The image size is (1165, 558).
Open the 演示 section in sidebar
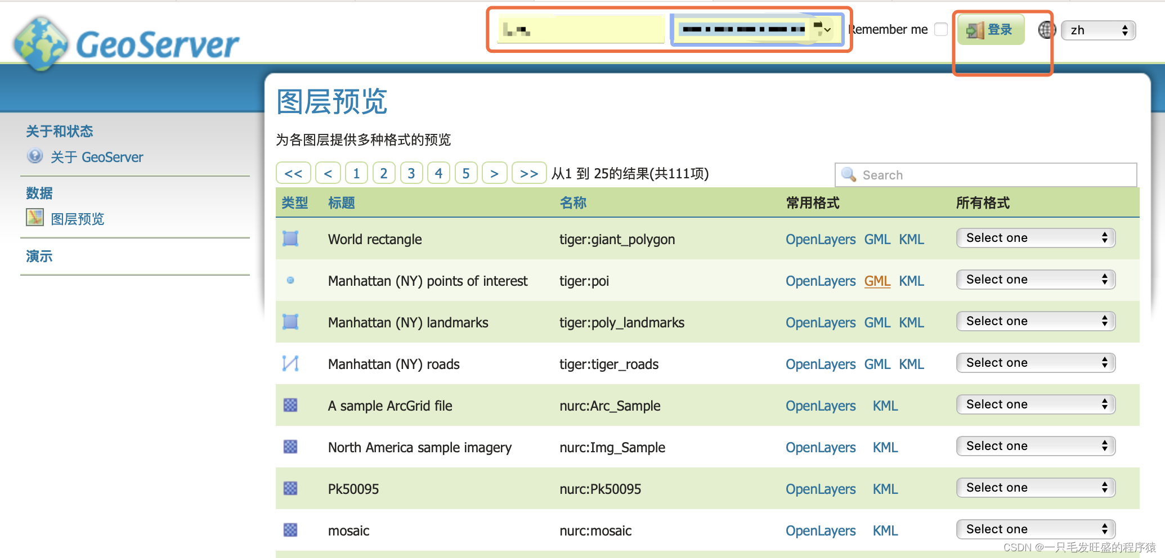click(x=38, y=256)
